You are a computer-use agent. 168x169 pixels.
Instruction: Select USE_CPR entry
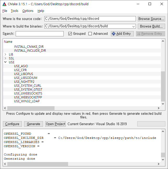point(20,70)
